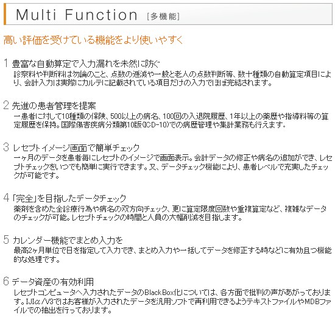Click paragraph starting 薬剤を含めた全診療行為
335x320 pixels.
[170, 213]
